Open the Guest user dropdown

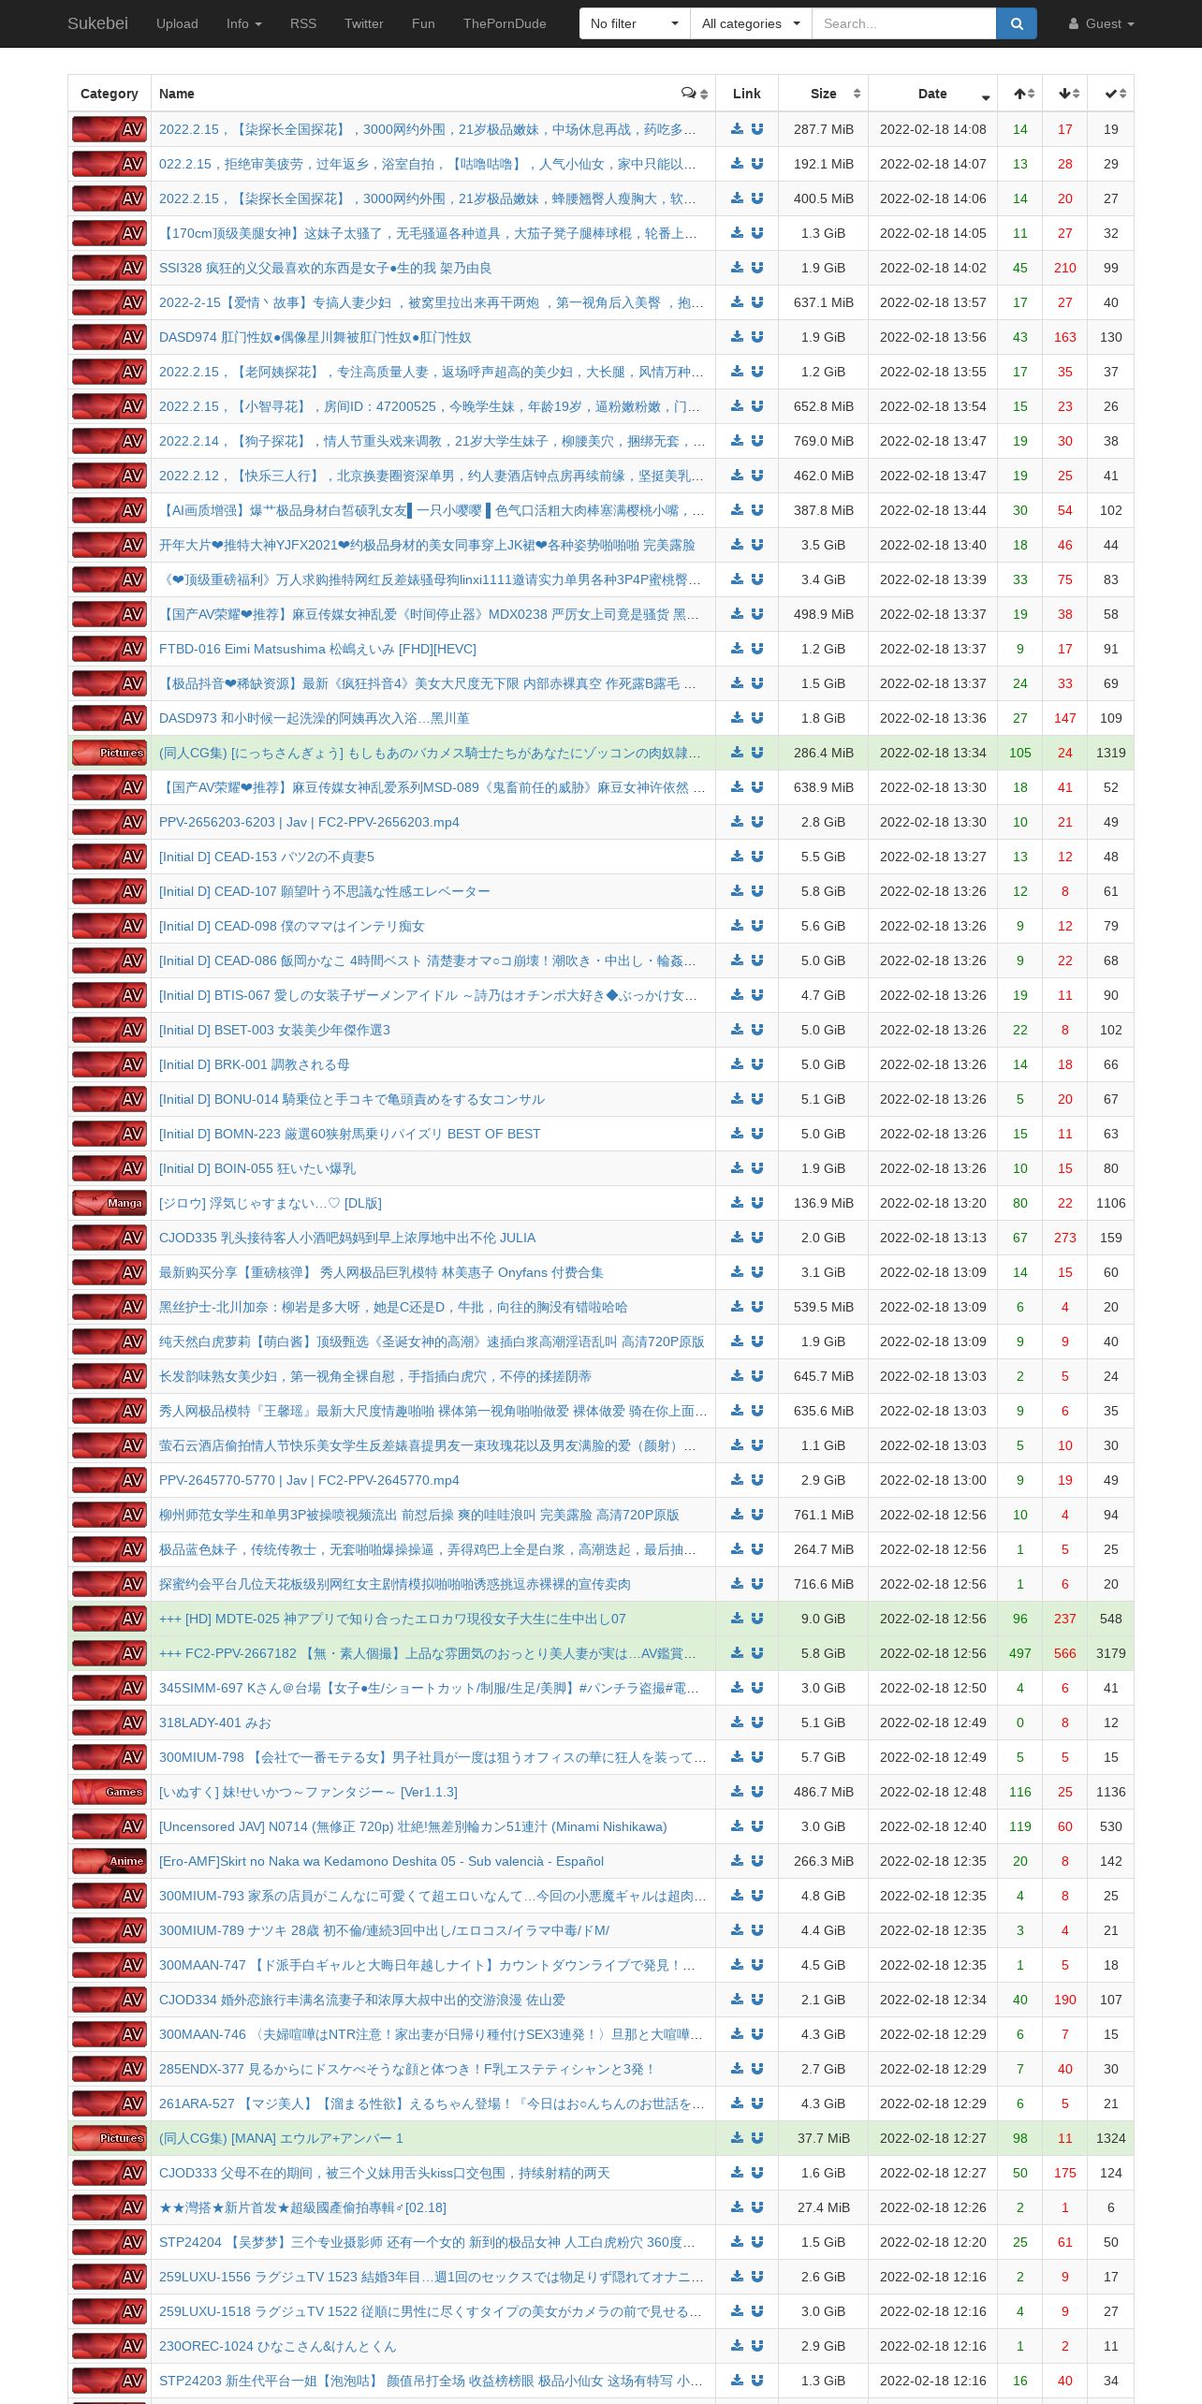pyautogui.click(x=1102, y=23)
